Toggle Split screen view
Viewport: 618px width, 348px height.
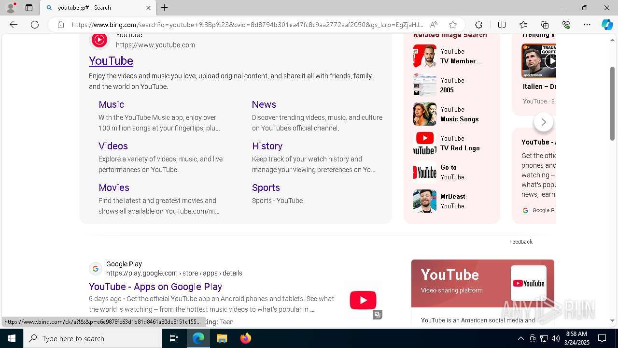502,25
